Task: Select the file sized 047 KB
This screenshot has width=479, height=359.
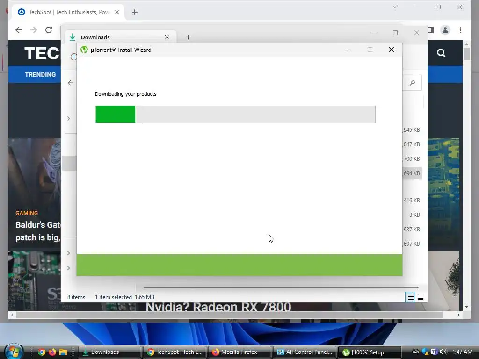Action: pyautogui.click(x=412, y=144)
